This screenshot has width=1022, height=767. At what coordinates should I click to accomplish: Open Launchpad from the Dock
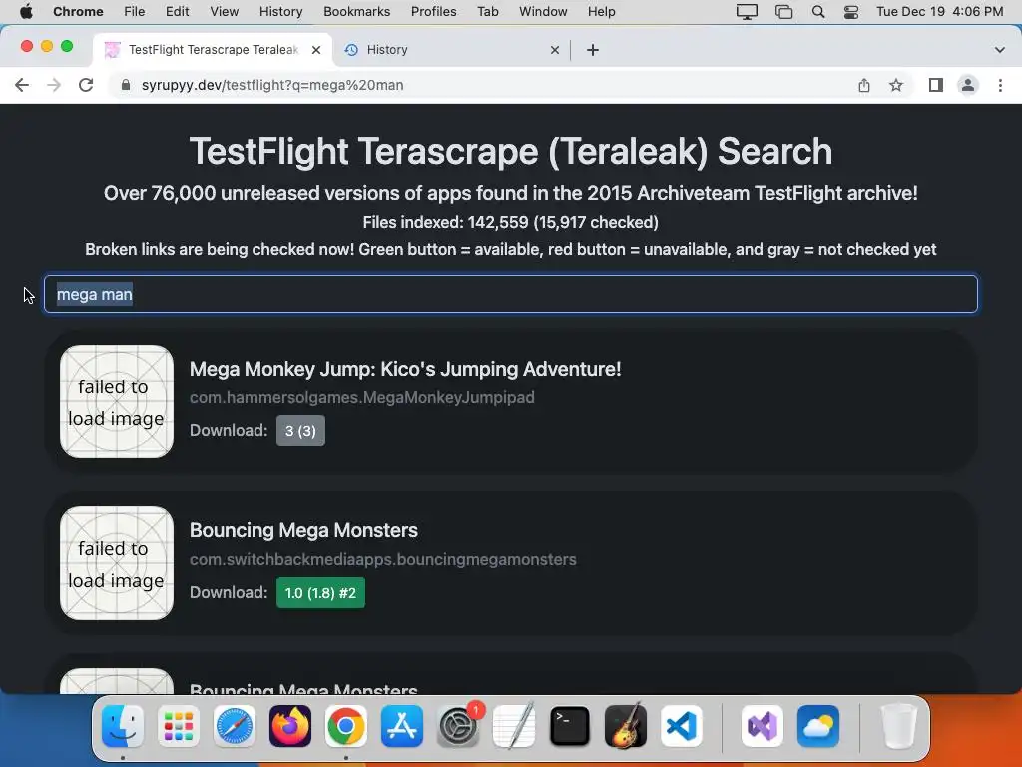click(179, 726)
